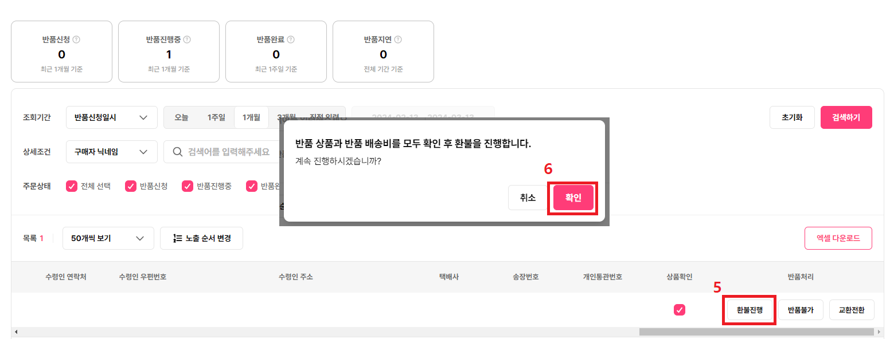Expand the 구매자 닉네임 condition dropdown
The height and width of the screenshot is (339, 886).
pyautogui.click(x=112, y=152)
